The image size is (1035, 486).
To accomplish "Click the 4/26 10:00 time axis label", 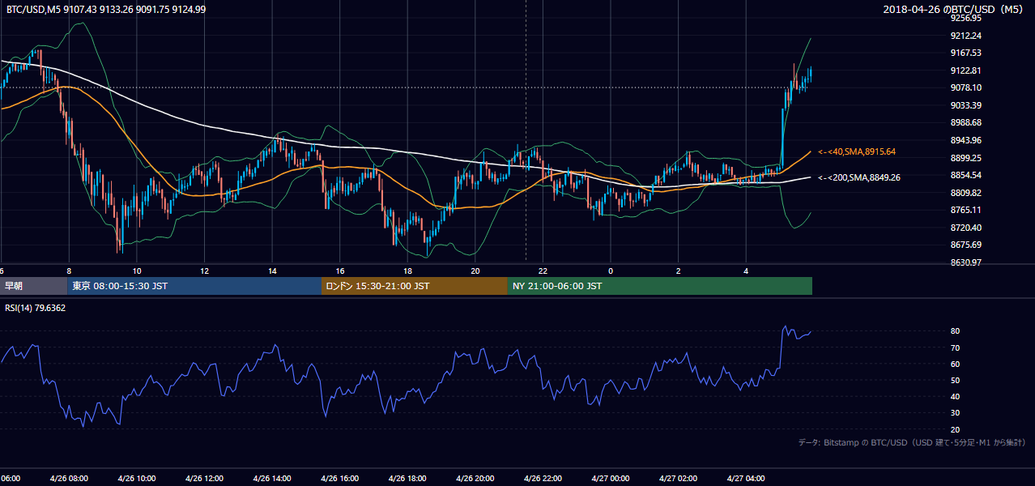I will pyautogui.click(x=137, y=478).
